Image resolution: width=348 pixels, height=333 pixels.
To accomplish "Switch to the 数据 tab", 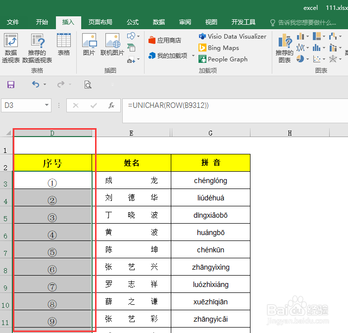I will pos(159,22).
